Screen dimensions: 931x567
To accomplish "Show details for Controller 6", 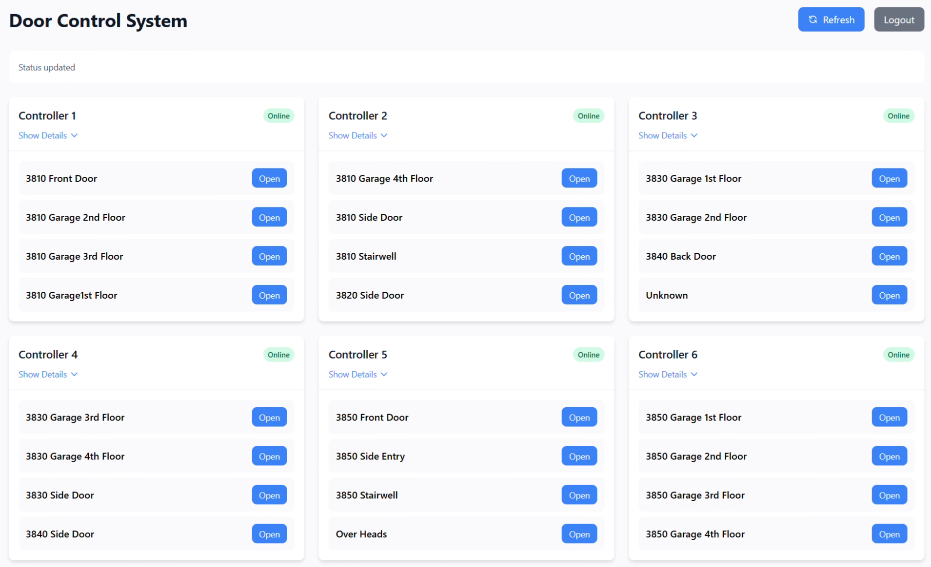I will coord(667,374).
